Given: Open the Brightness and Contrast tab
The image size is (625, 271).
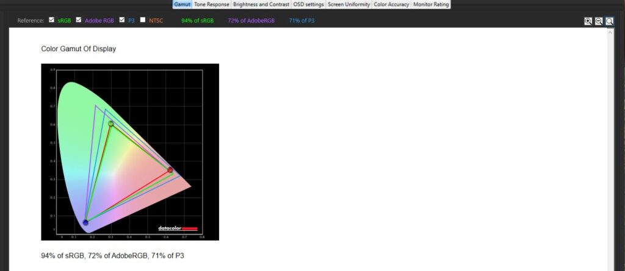Looking at the screenshot, I should coord(261,4).
